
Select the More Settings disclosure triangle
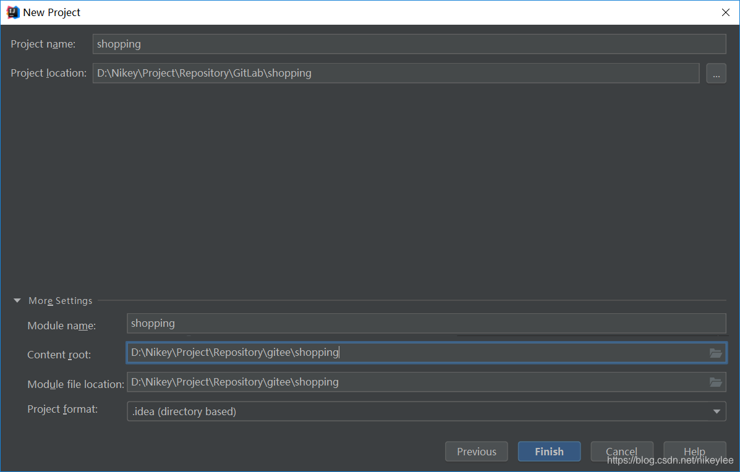(x=17, y=300)
